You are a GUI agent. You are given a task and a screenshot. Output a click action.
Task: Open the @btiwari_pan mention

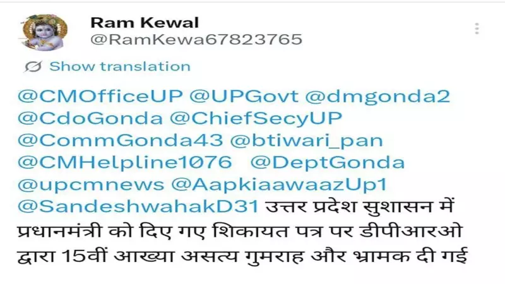point(307,141)
